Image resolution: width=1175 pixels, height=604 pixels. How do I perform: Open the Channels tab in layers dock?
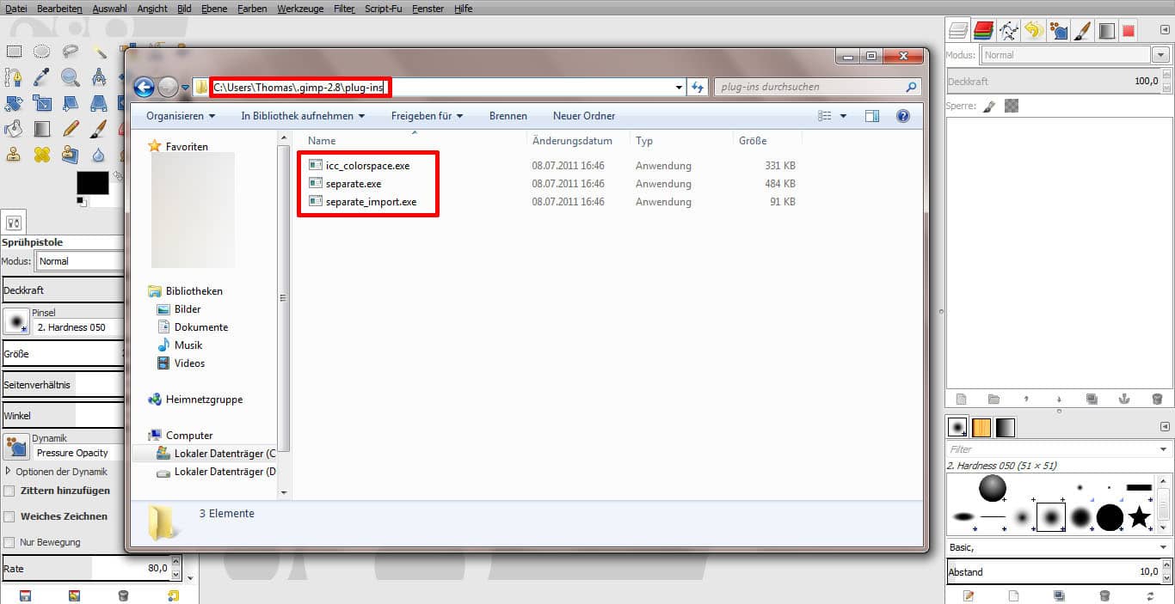984,31
